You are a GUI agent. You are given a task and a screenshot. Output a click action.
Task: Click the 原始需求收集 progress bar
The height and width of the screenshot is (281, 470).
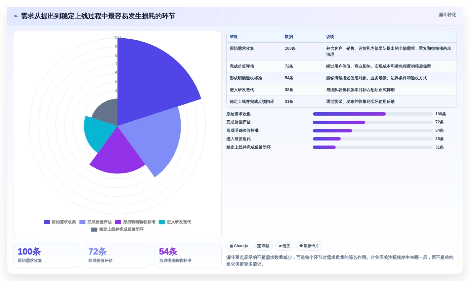[373, 114]
